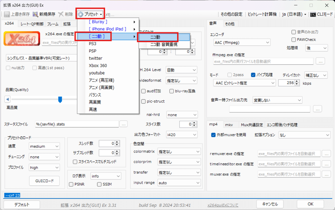This screenshot has height=210, width=335.
Task: Click the 削除 delete X icon
Action: point(61,14)
